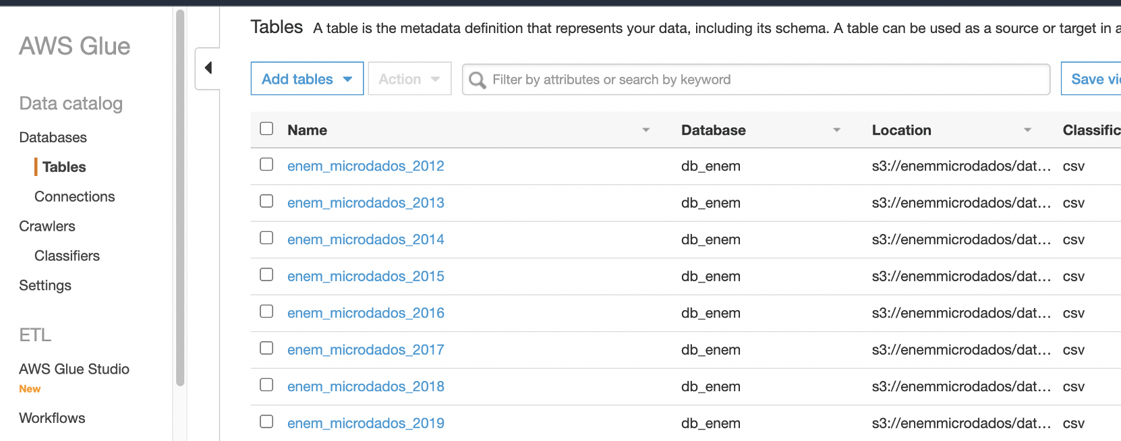
Task: Collapse the sidebar with the left arrow
Action: click(x=208, y=67)
